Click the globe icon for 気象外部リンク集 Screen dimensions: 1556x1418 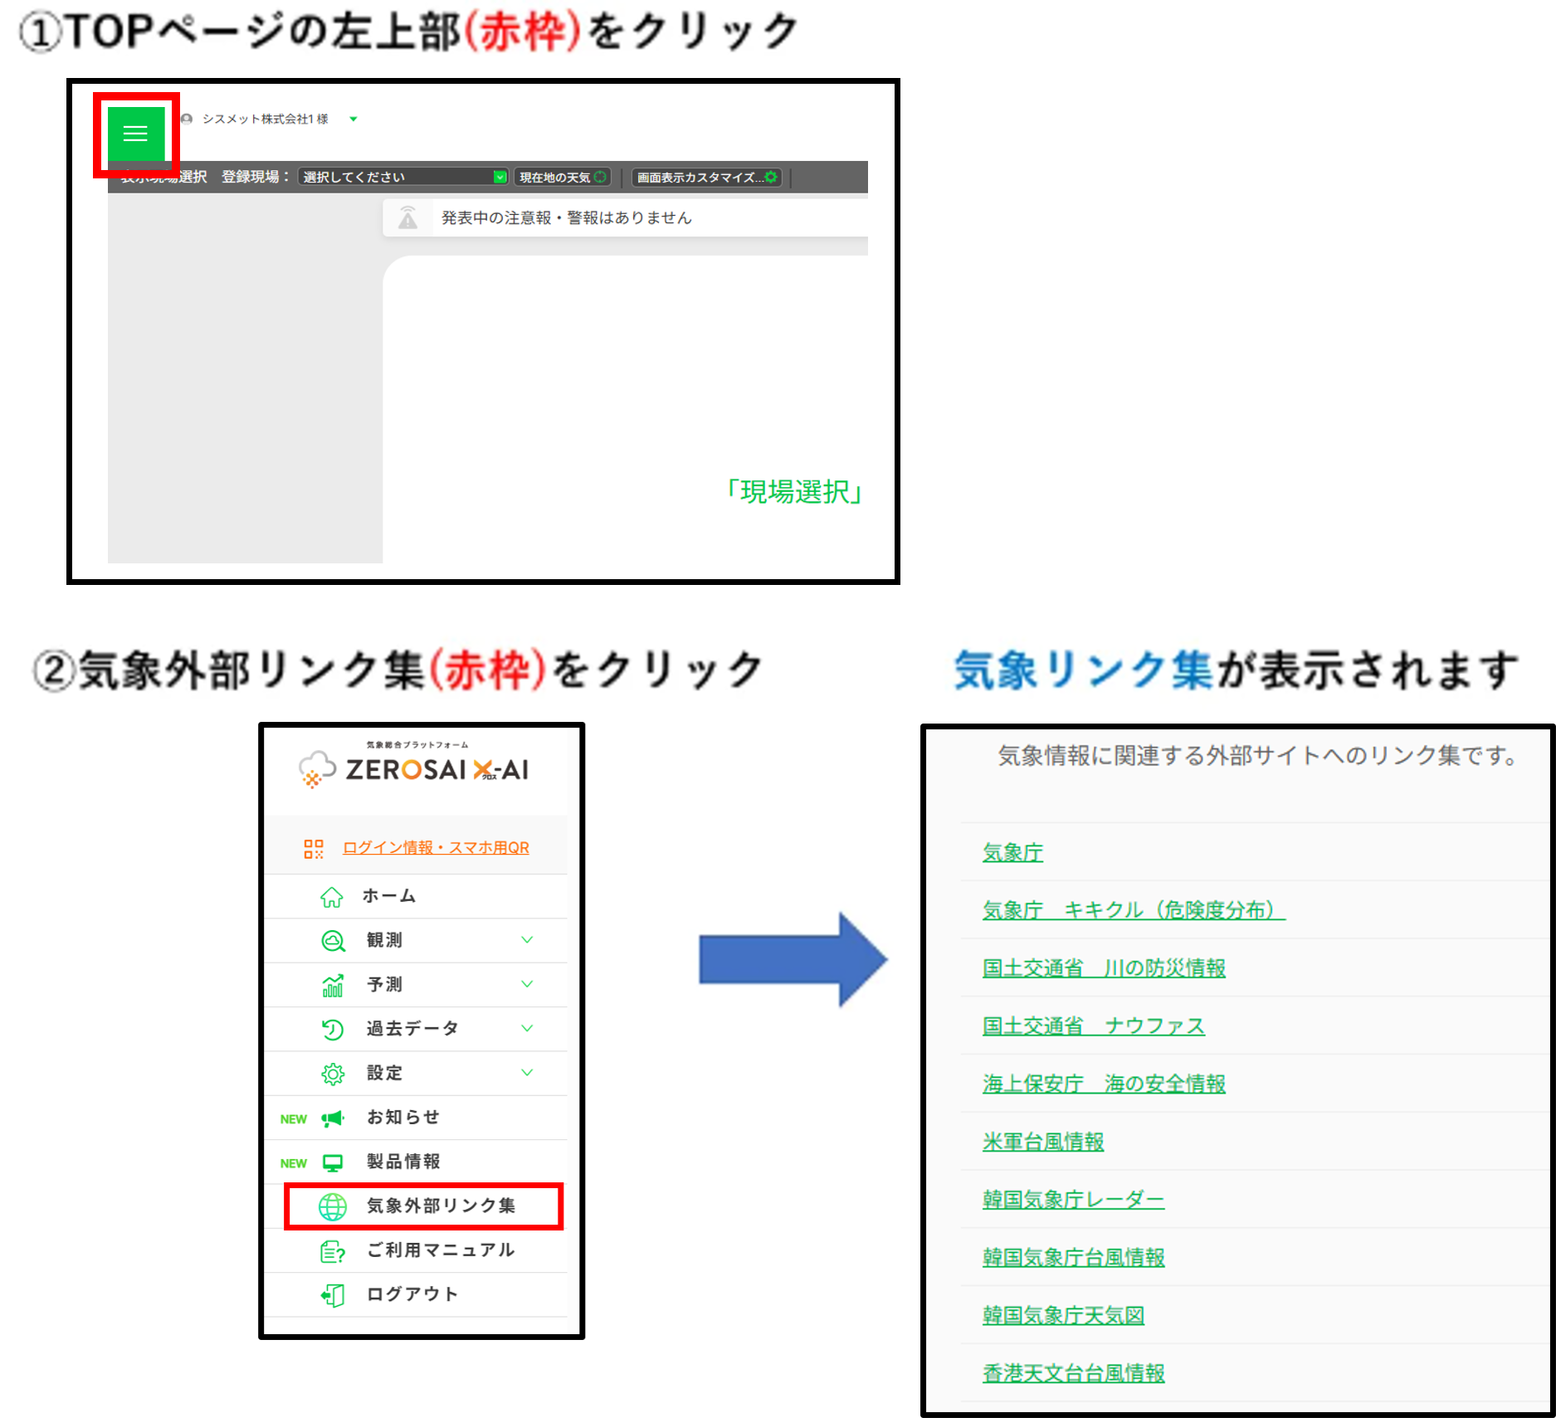(333, 1206)
